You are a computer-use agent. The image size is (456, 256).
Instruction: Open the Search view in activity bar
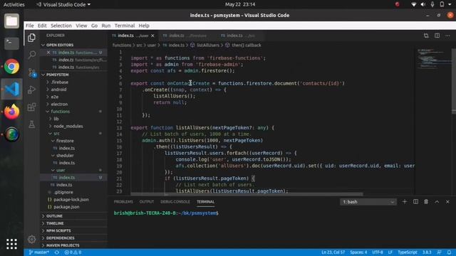click(31, 55)
